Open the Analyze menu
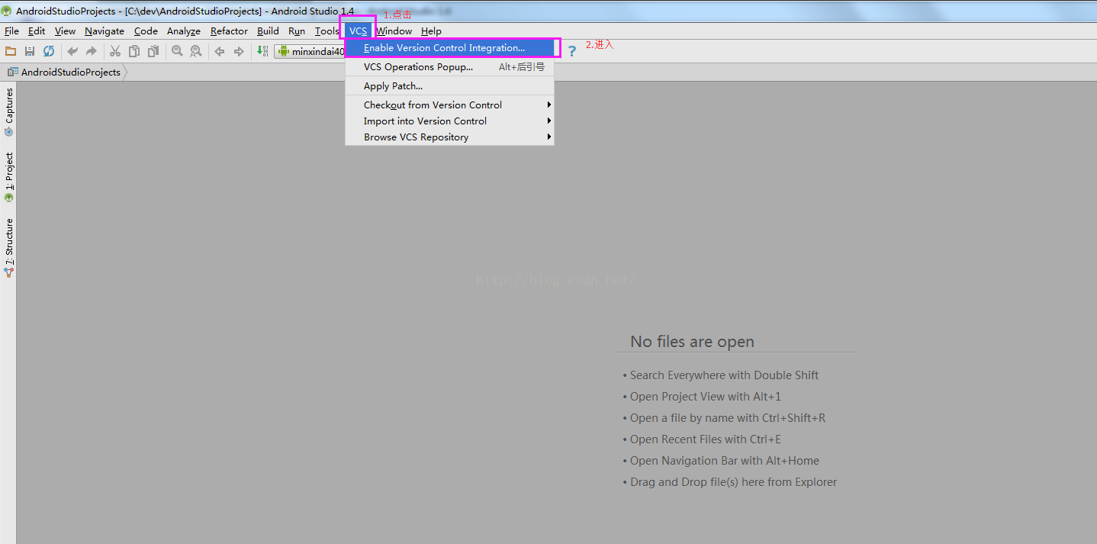This screenshot has width=1097, height=544. click(x=184, y=31)
